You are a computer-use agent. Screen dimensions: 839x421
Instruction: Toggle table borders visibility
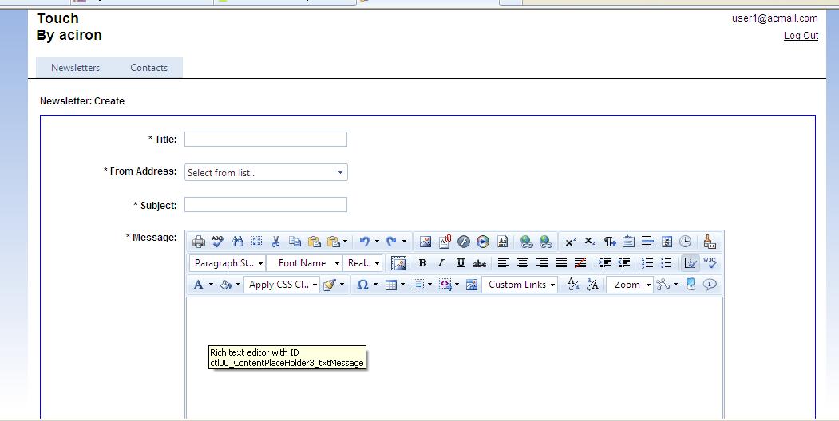pos(691,263)
